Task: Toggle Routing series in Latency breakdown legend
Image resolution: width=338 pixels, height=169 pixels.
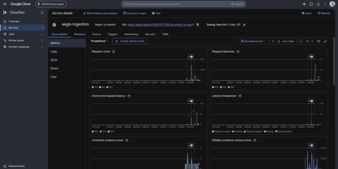Action: point(268,132)
